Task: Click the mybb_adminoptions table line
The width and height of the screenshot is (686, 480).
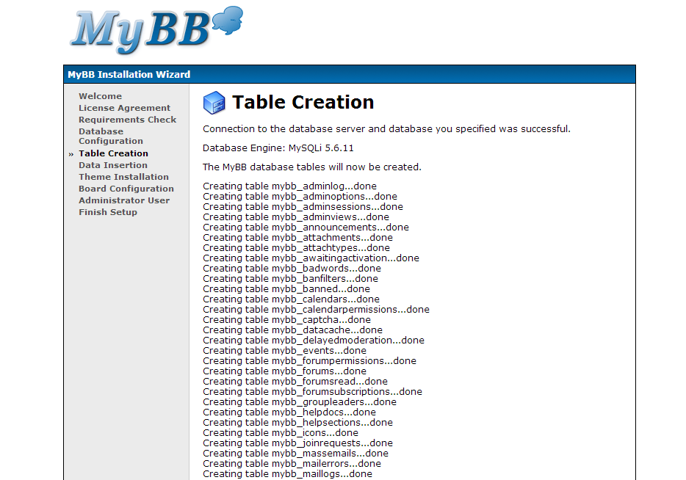Action: (x=300, y=197)
